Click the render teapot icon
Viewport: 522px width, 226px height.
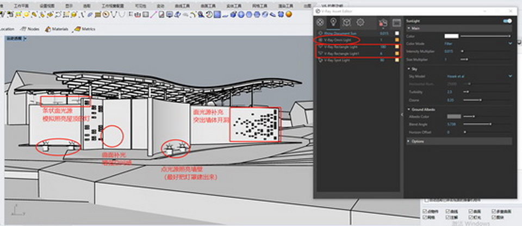(382, 22)
